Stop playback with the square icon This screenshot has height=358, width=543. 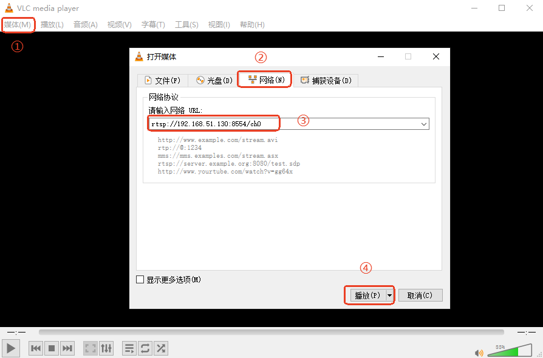[x=52, y=348]
